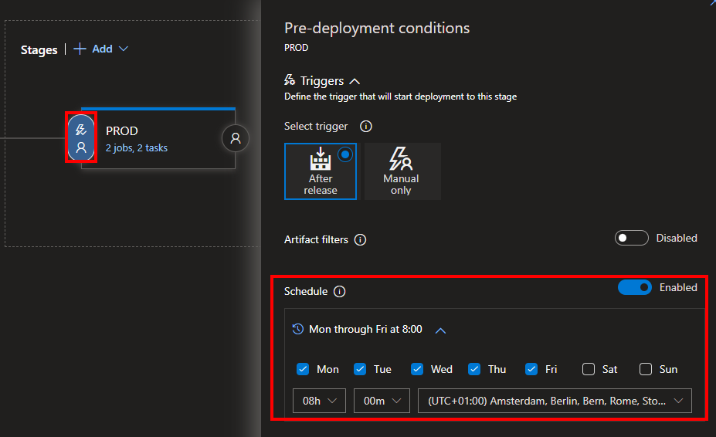The height and width of the screenshot is (437, 716).
Task: Check the Sun checkbox
Action: click(646, 369)
